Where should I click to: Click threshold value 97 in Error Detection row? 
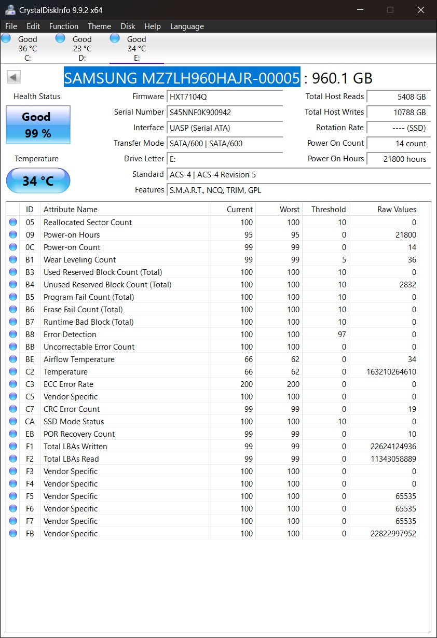tap(342, 335)
